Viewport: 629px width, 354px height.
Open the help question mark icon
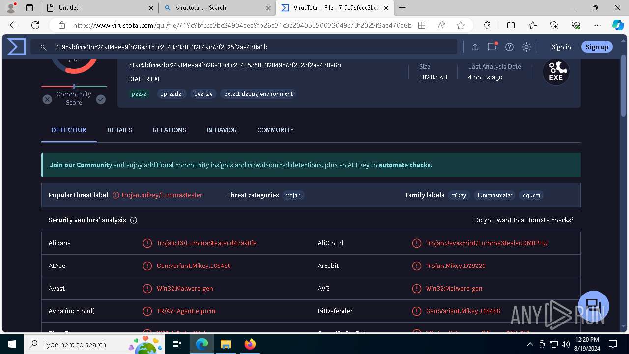click(x=509, y=47)
